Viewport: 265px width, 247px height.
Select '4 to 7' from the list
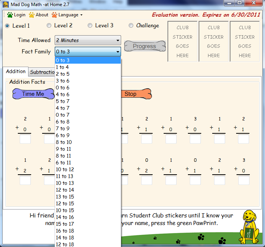(x=88, y=108)
